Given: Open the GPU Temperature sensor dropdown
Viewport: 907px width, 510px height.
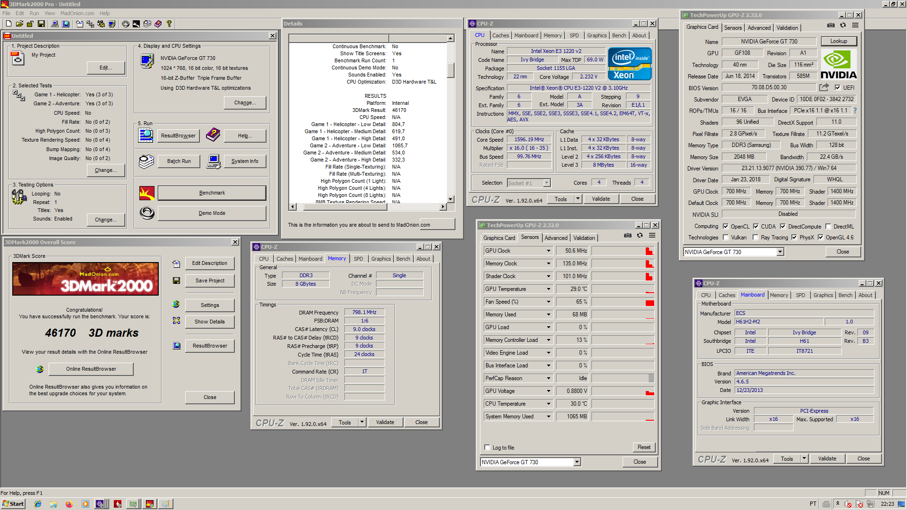Looking at the screenshot, I should coord(548,289).
